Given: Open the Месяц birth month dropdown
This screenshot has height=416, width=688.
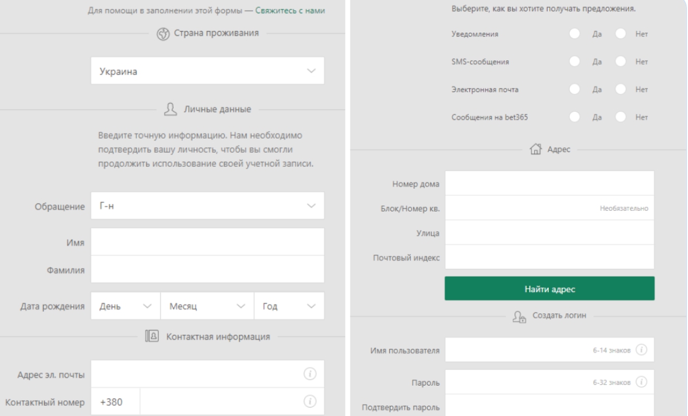Looking at the screenshot, I should click(x=207, y=306).
